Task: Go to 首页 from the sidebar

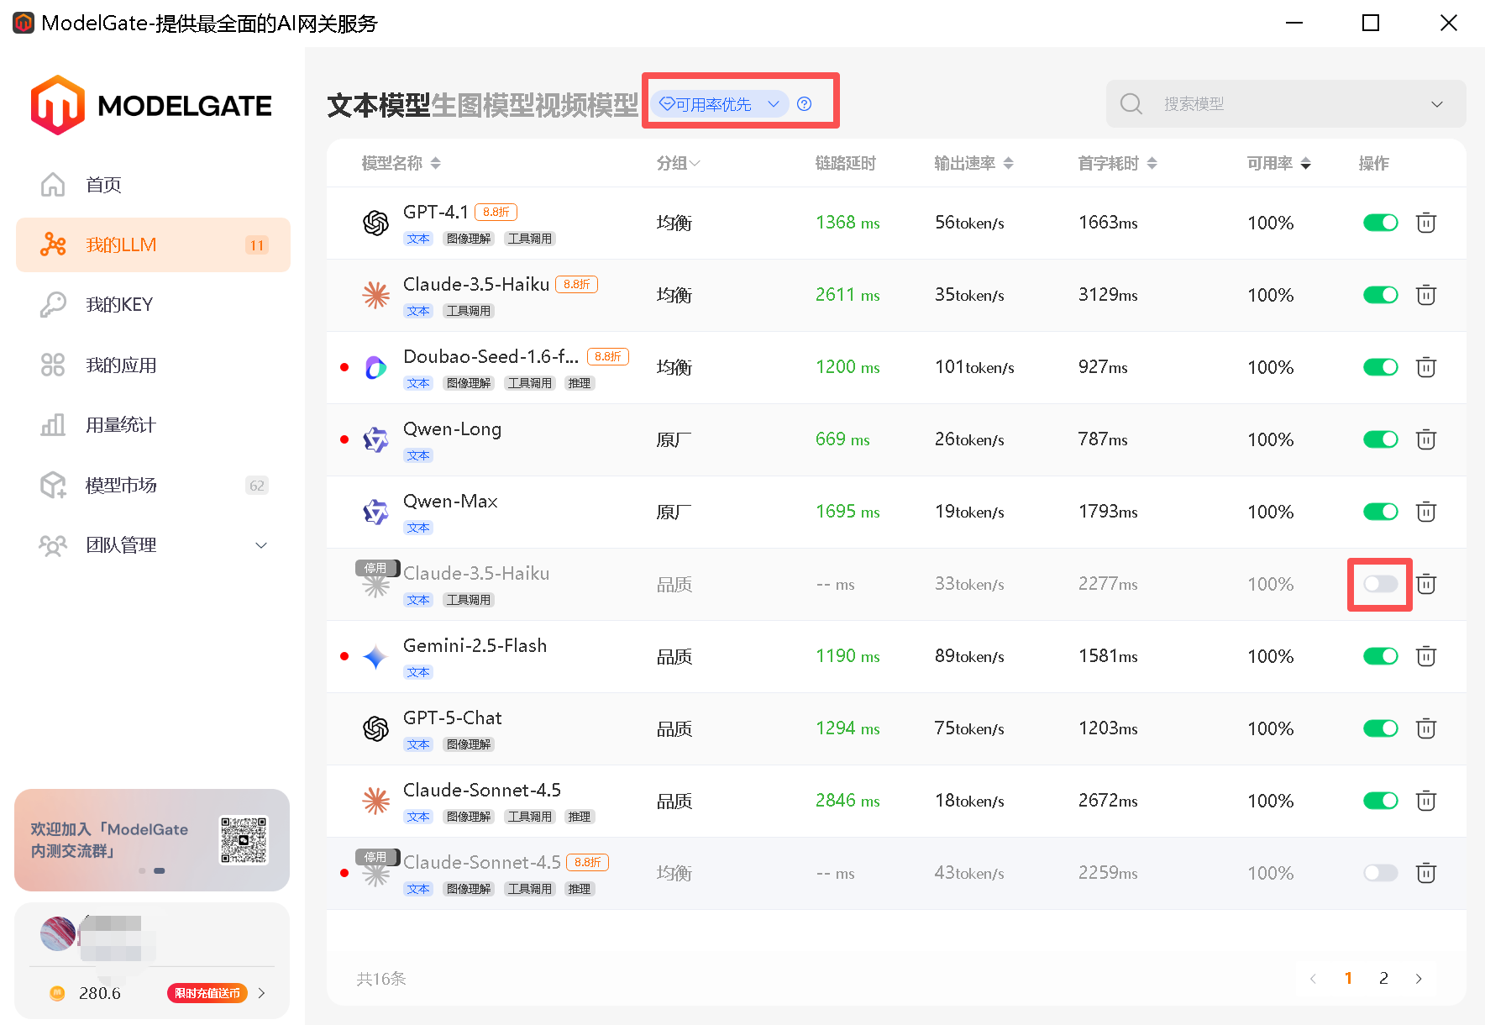Action: point(102,184)
